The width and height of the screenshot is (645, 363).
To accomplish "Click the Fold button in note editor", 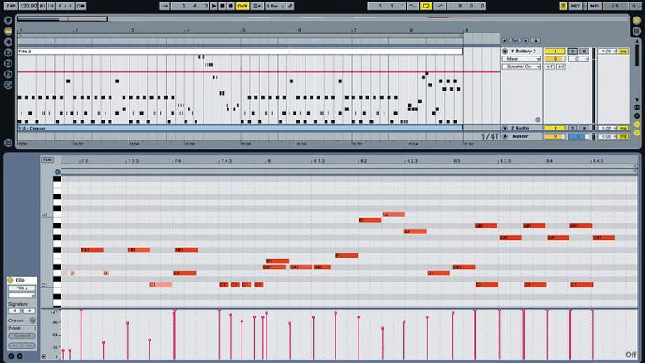I will (x=47, y=159).
